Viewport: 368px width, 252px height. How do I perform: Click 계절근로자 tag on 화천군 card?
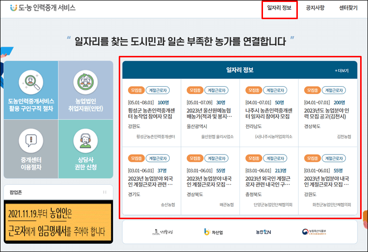point(334,158)
